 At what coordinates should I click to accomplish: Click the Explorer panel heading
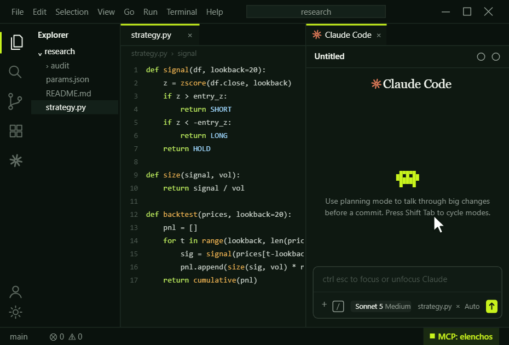[53, 35]
